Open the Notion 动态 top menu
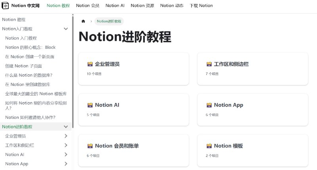 pos(172,6)
